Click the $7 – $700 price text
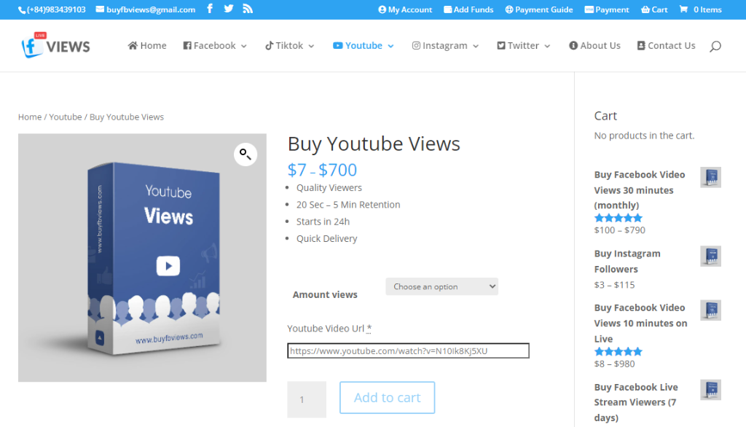The width and height of the screenshot is (746, 427). coord(322,170)
